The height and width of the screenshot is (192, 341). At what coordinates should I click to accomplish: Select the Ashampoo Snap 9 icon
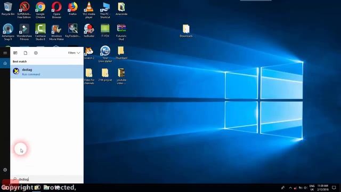click(8, 32)
